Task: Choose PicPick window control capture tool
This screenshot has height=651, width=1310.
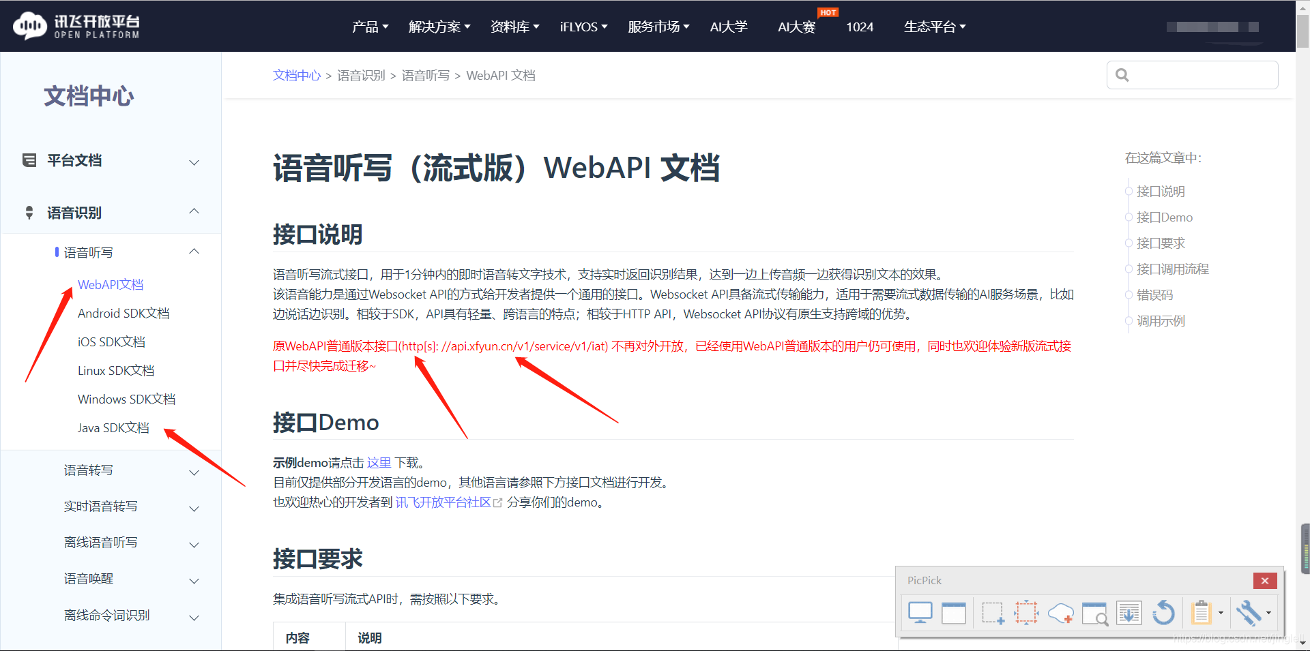Action: pyautogui.click(x=1095, y=613)
